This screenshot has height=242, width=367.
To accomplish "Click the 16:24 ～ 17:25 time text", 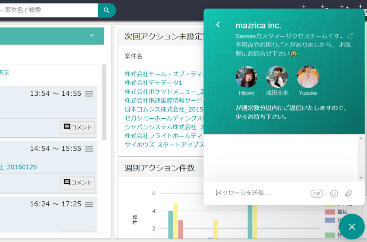I will click(56, 204).
